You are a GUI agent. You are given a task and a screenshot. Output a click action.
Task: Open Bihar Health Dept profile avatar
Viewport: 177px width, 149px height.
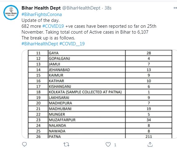point(11,12)
